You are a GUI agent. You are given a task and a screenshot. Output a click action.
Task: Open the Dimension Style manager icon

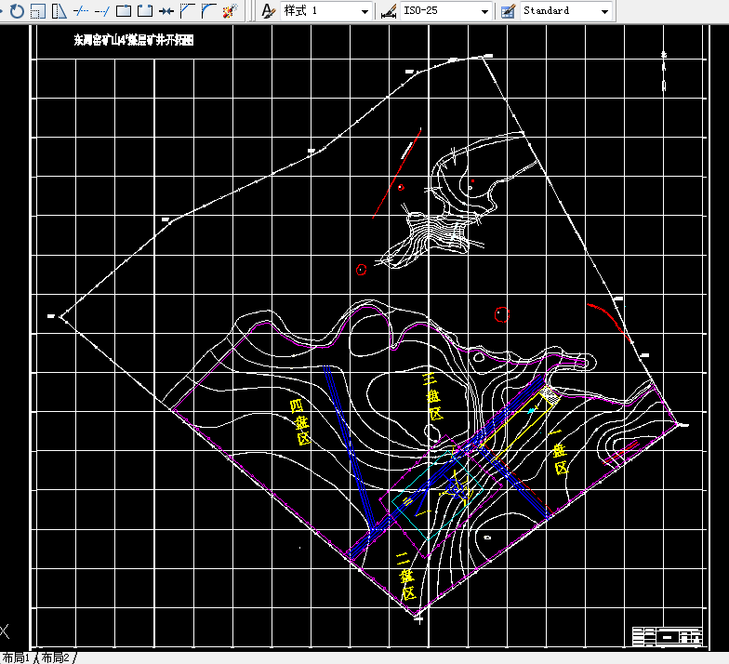point(389,11)
